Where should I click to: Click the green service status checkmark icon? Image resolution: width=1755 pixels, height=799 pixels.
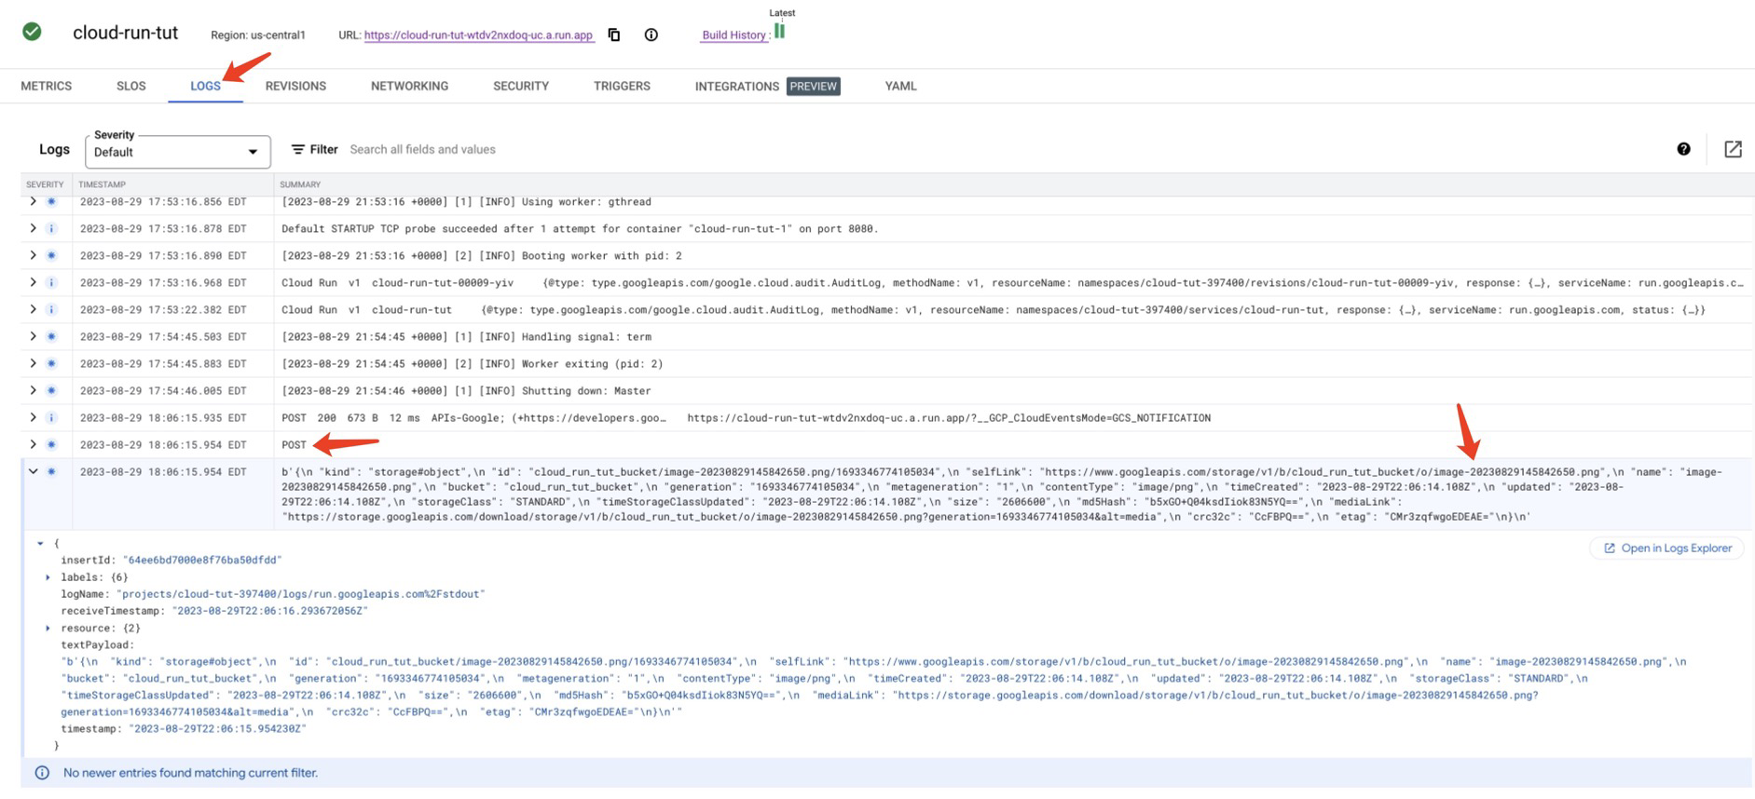[32, 32]
